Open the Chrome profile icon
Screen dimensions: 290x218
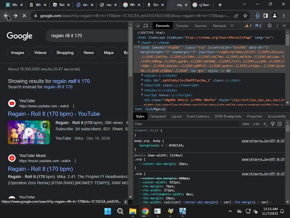(x=275, y=16)
